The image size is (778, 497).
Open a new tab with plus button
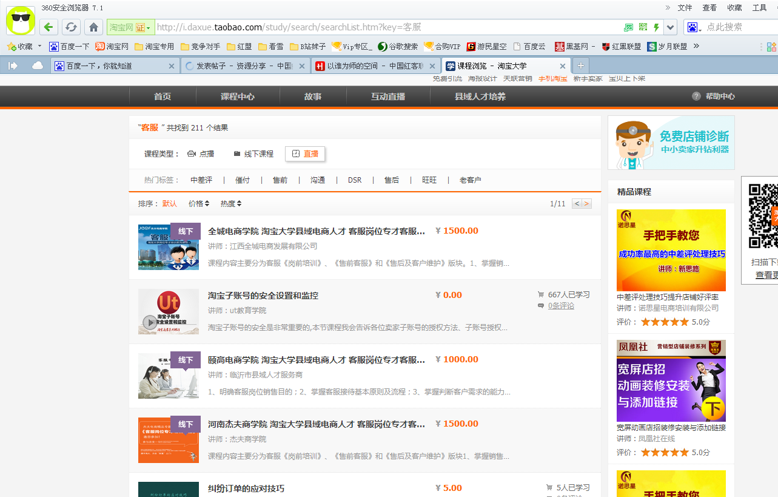pos(580,66)
